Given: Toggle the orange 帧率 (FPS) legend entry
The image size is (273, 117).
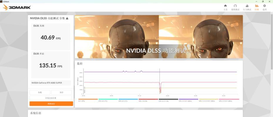Looking at the screenshot, I should [88, 100].
